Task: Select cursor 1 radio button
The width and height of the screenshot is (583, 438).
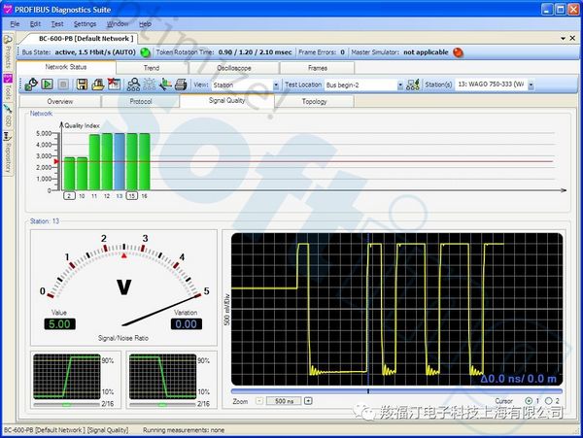Action: (529, 401)
